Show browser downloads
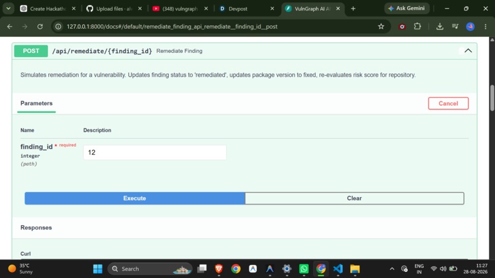 440,26
